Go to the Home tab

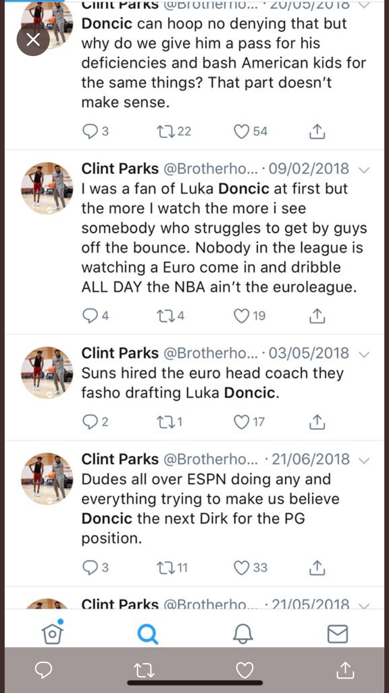point(52,633)
